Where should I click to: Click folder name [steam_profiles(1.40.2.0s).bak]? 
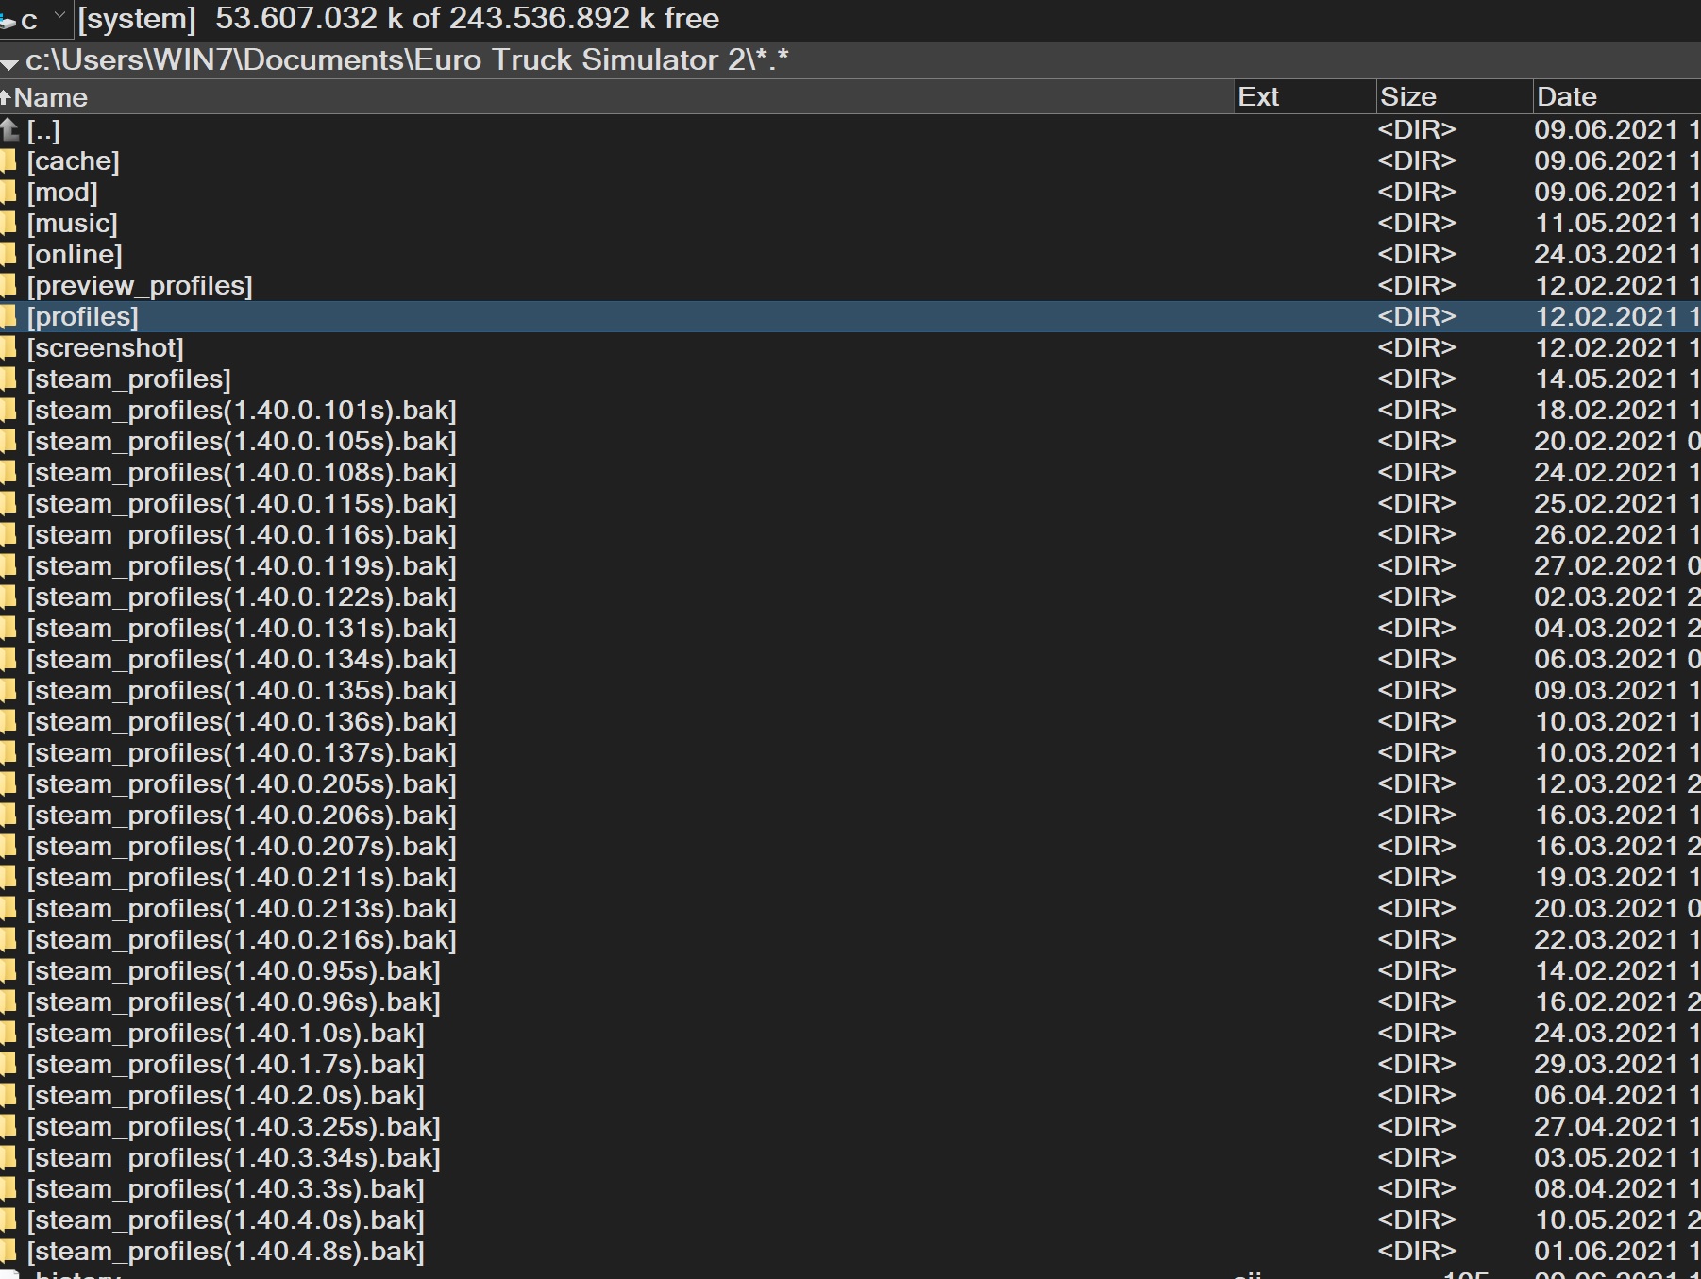click(227, 1096)
